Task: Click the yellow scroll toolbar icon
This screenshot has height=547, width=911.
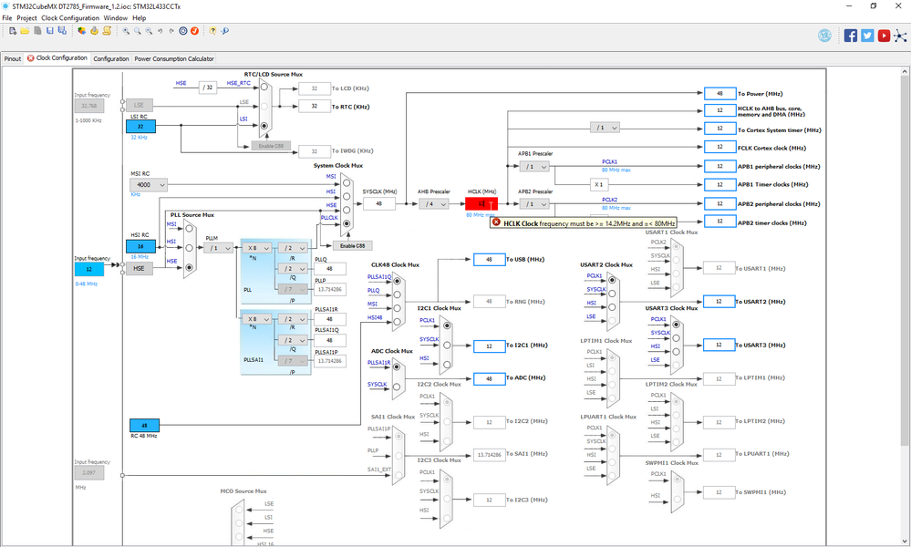Action: click(107, 31)
